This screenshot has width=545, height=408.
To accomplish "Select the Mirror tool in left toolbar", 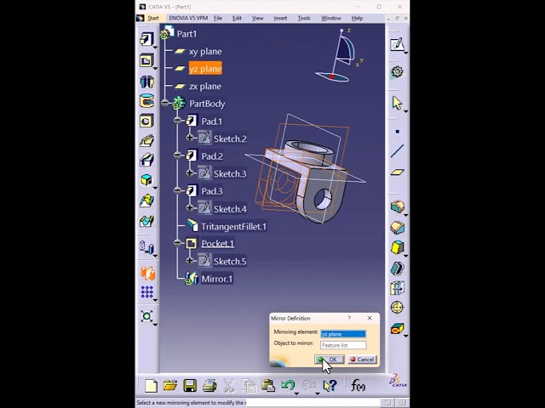I will coord(147,273).
